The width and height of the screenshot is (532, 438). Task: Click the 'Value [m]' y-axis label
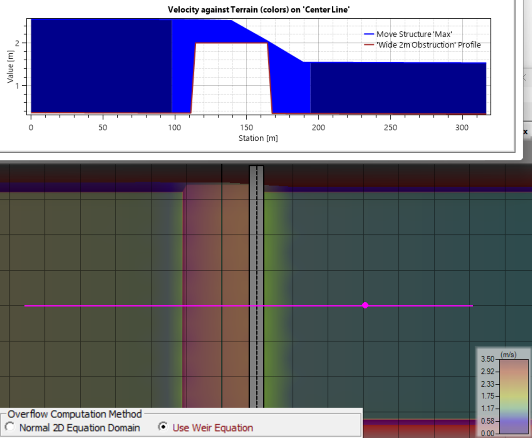[11, 67]
